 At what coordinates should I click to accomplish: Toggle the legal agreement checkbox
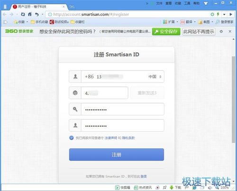72,138
